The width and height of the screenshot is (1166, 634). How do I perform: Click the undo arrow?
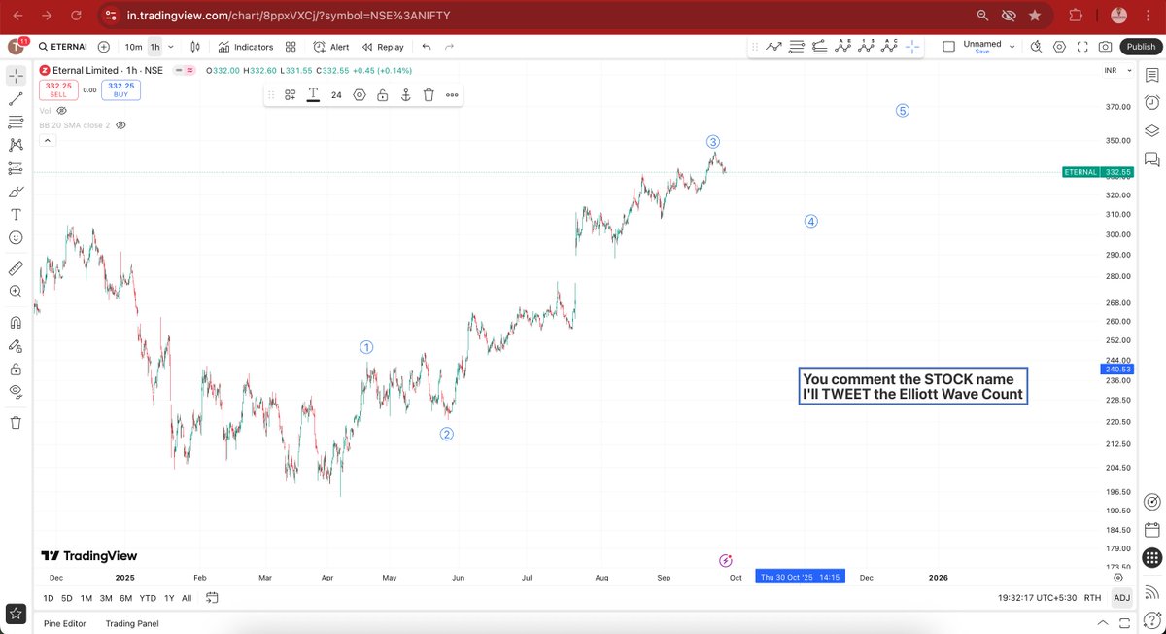(426, 47)
